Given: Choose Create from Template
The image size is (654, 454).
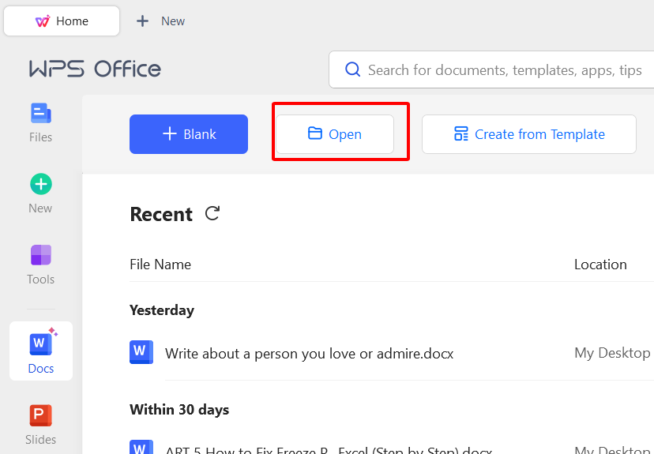Looking at the screenshot, I should pyautogui.click(x=529, y=134).
